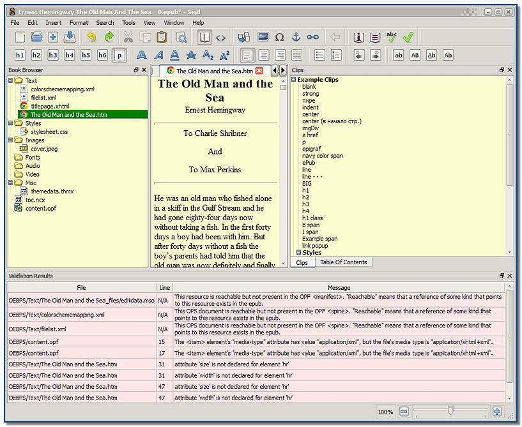Change case to uppercase AB
This screenshot has height=427, width=522.
415,55
